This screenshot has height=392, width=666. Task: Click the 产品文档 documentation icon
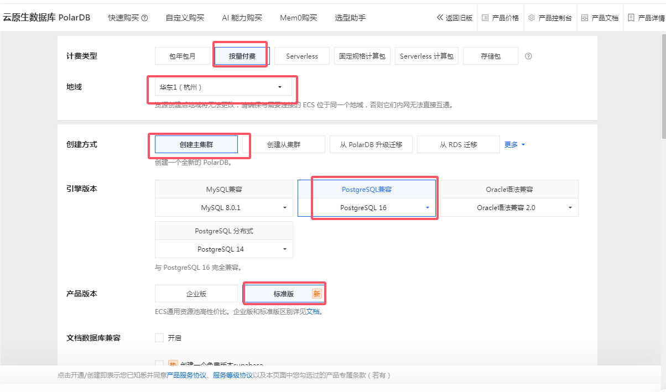point(584,17)
